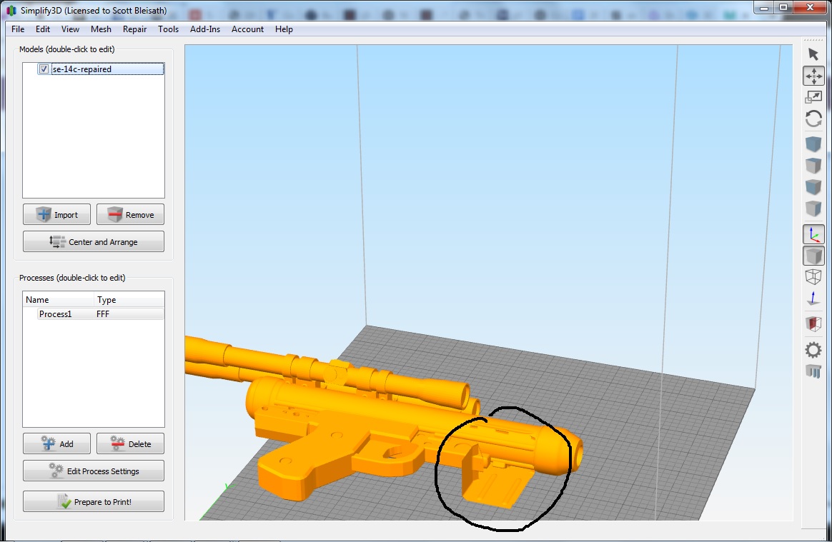832x542 pixels.
Task: Open the support generation tool
Action: coord(813,371)
